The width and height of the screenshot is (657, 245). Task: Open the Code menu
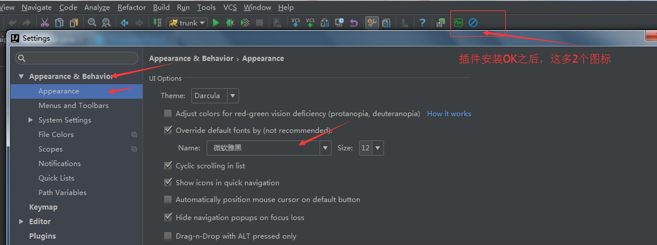pos(68,8)
